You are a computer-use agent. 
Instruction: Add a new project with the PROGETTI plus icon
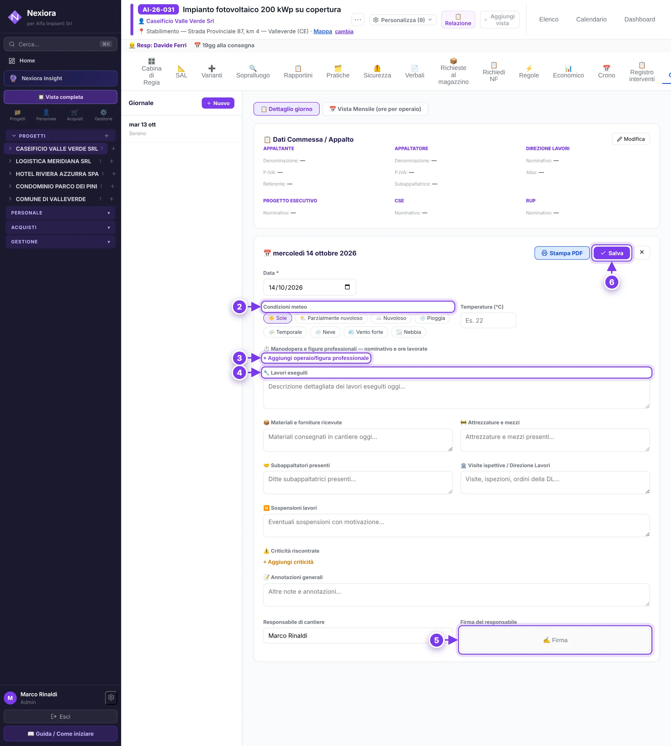(107, 136)
